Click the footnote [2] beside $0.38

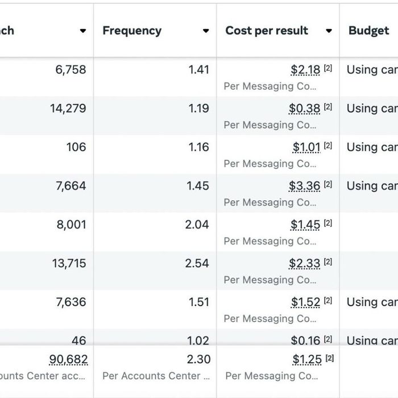point(328,107)
